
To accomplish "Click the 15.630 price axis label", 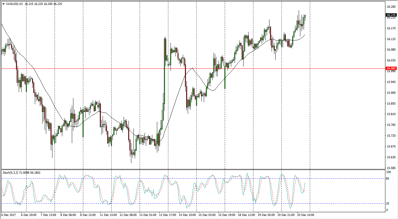I will (x=391, y=157).
